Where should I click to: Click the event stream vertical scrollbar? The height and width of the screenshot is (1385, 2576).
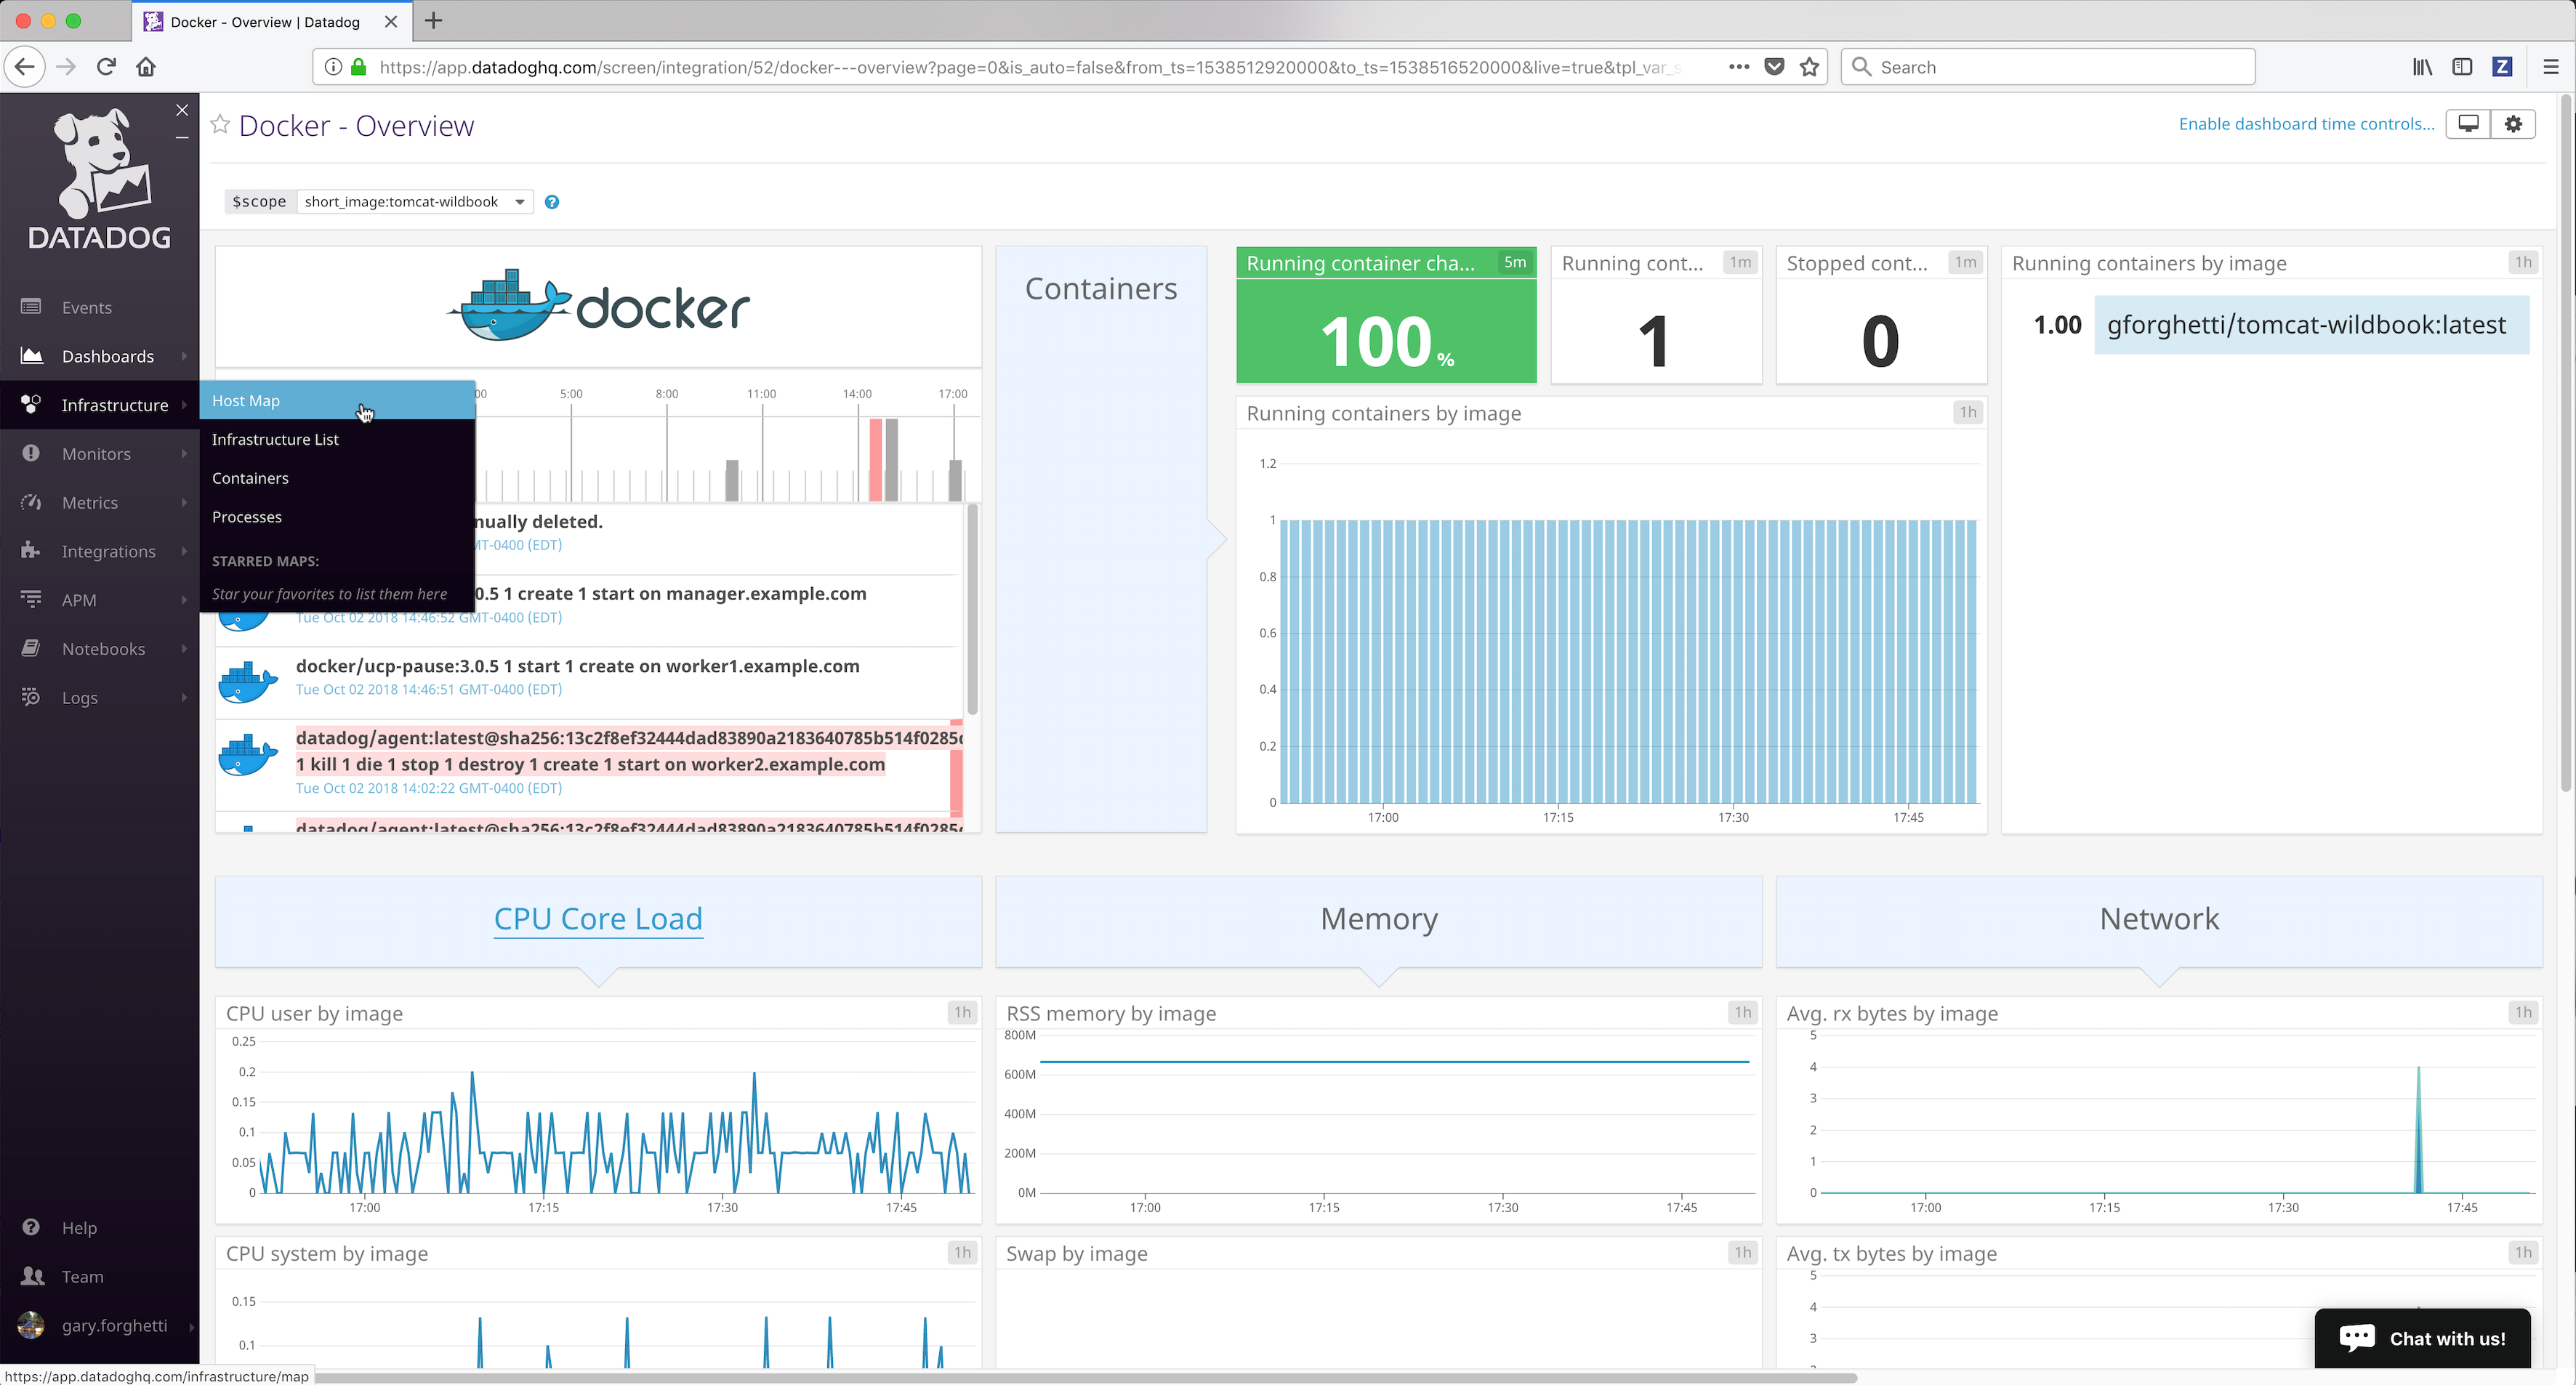(971, 610)
